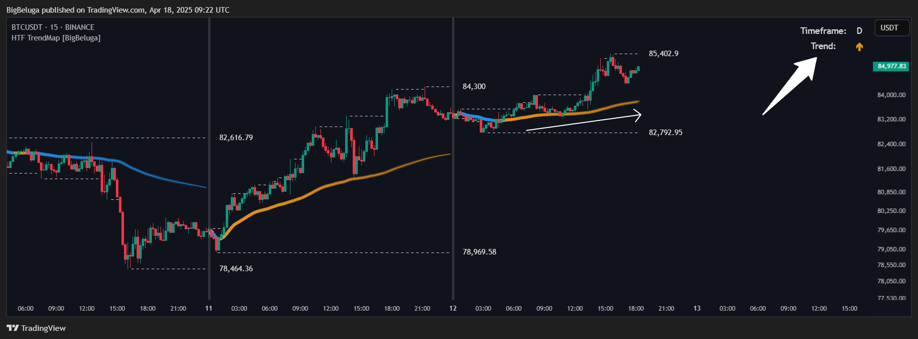Click the Timeframe: label in the table
Viewport: 918px width, 339px height.
coord(823,31)
